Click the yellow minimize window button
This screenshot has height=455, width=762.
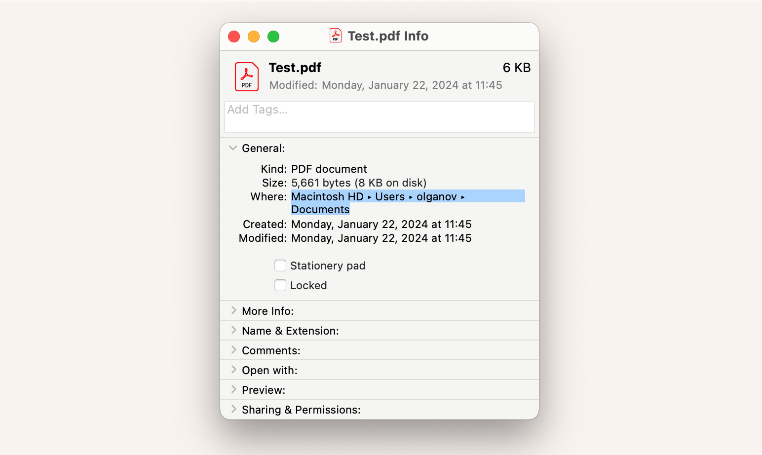coord(253,36)
